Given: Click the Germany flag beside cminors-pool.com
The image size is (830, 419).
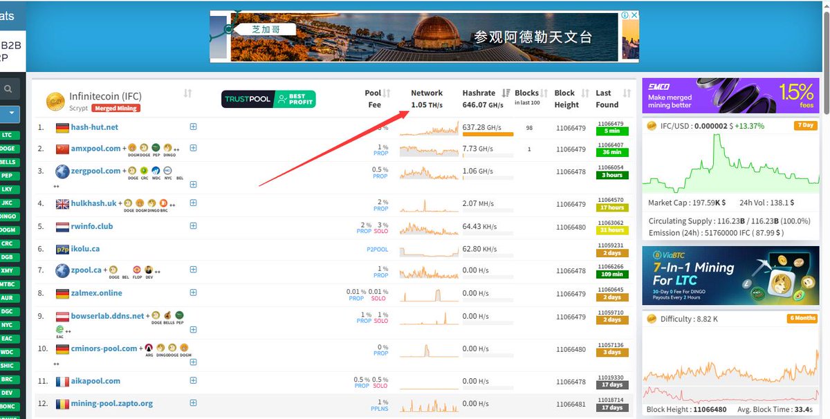Looking at the screenshot, I should pyautogui.click(x=62, y=349).
